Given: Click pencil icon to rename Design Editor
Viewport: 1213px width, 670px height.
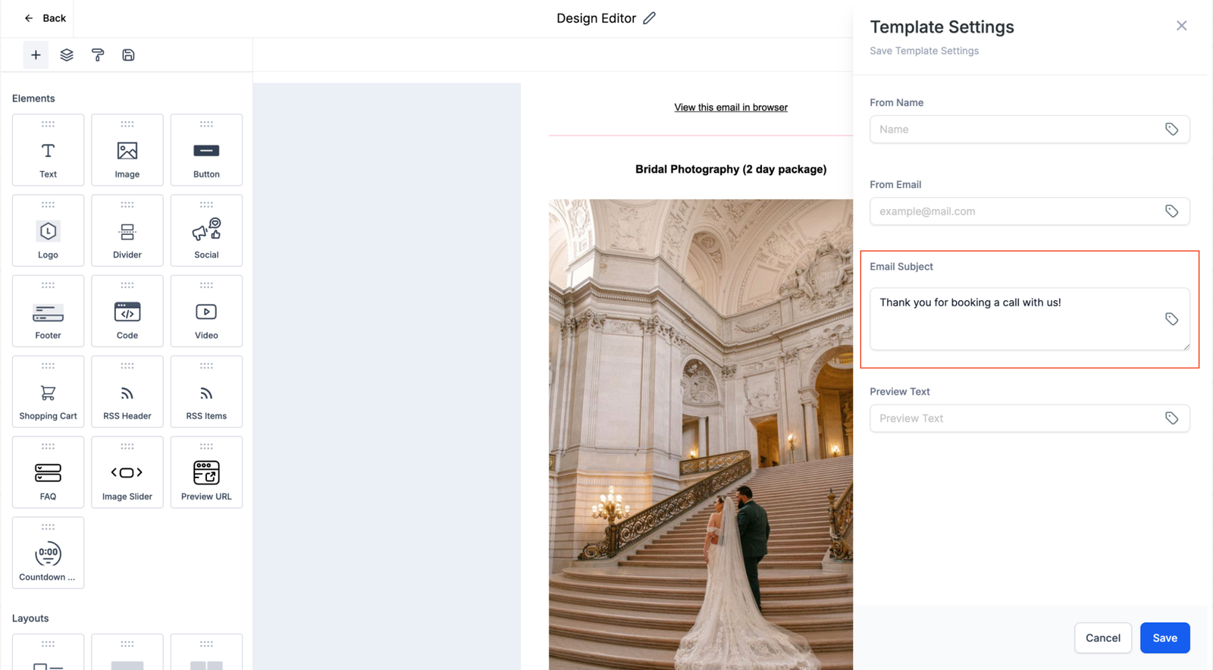Looking at the screenshot, I should (649, 18).
